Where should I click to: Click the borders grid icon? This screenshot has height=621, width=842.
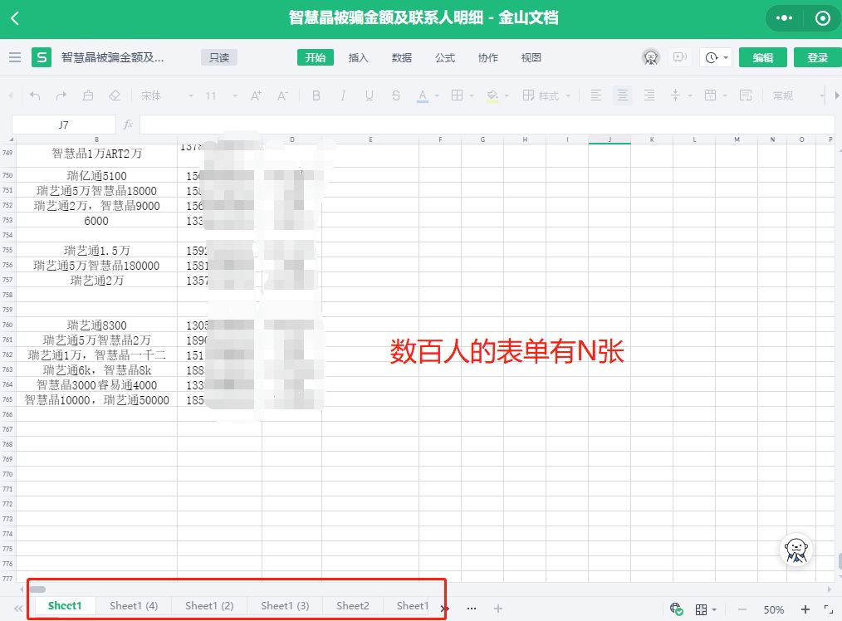click(x=457, y=95)
